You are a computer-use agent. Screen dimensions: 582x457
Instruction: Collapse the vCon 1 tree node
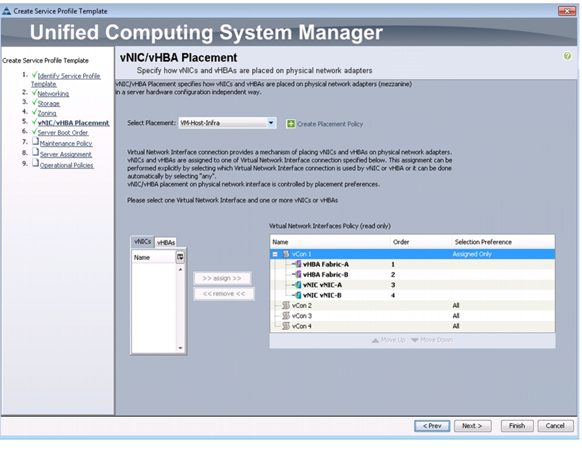(x=275, y=254)
